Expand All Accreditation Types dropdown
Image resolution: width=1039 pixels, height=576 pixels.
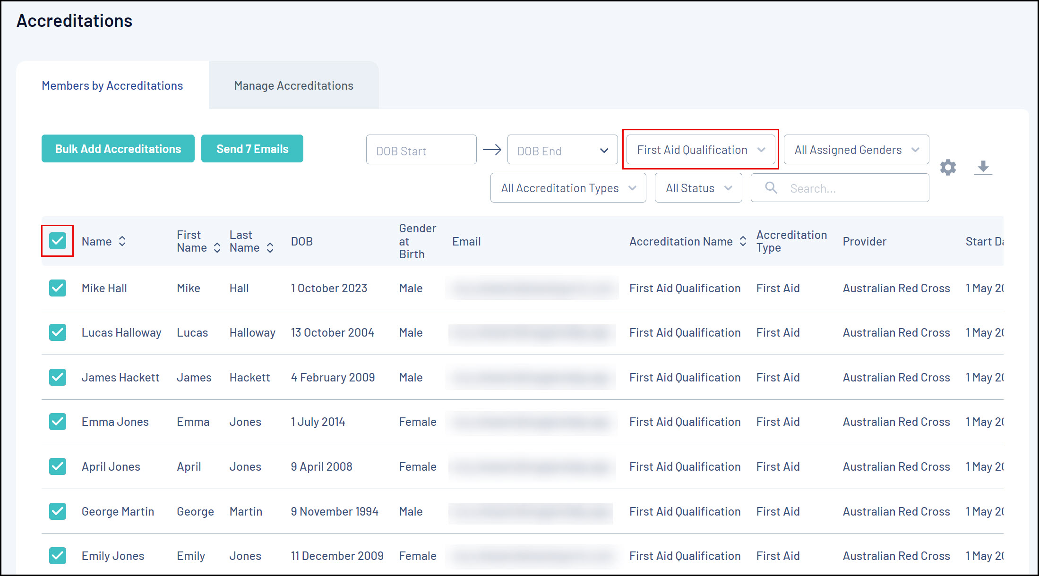pos(568,188)
